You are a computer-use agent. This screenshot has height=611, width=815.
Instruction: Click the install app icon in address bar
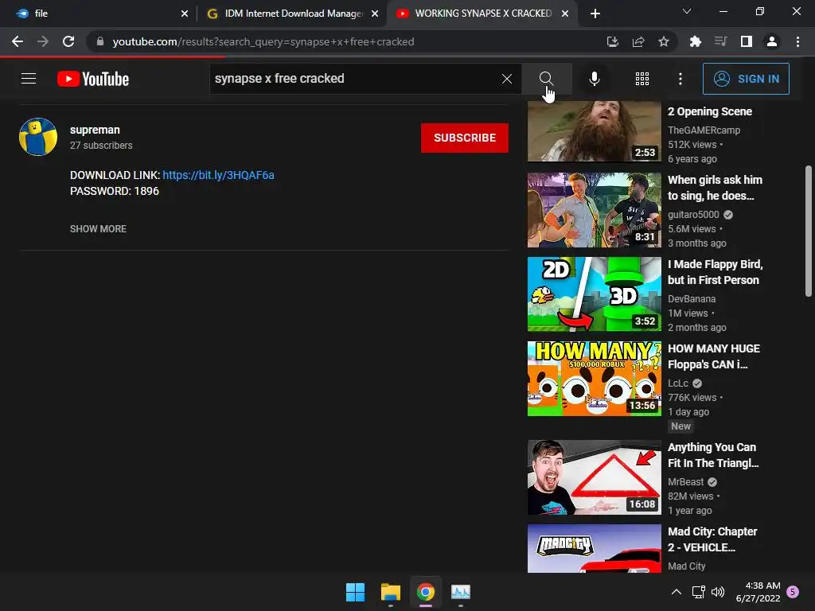(x=613, y=41)
